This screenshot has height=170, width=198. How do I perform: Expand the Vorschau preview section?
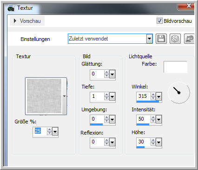[15, 21]
